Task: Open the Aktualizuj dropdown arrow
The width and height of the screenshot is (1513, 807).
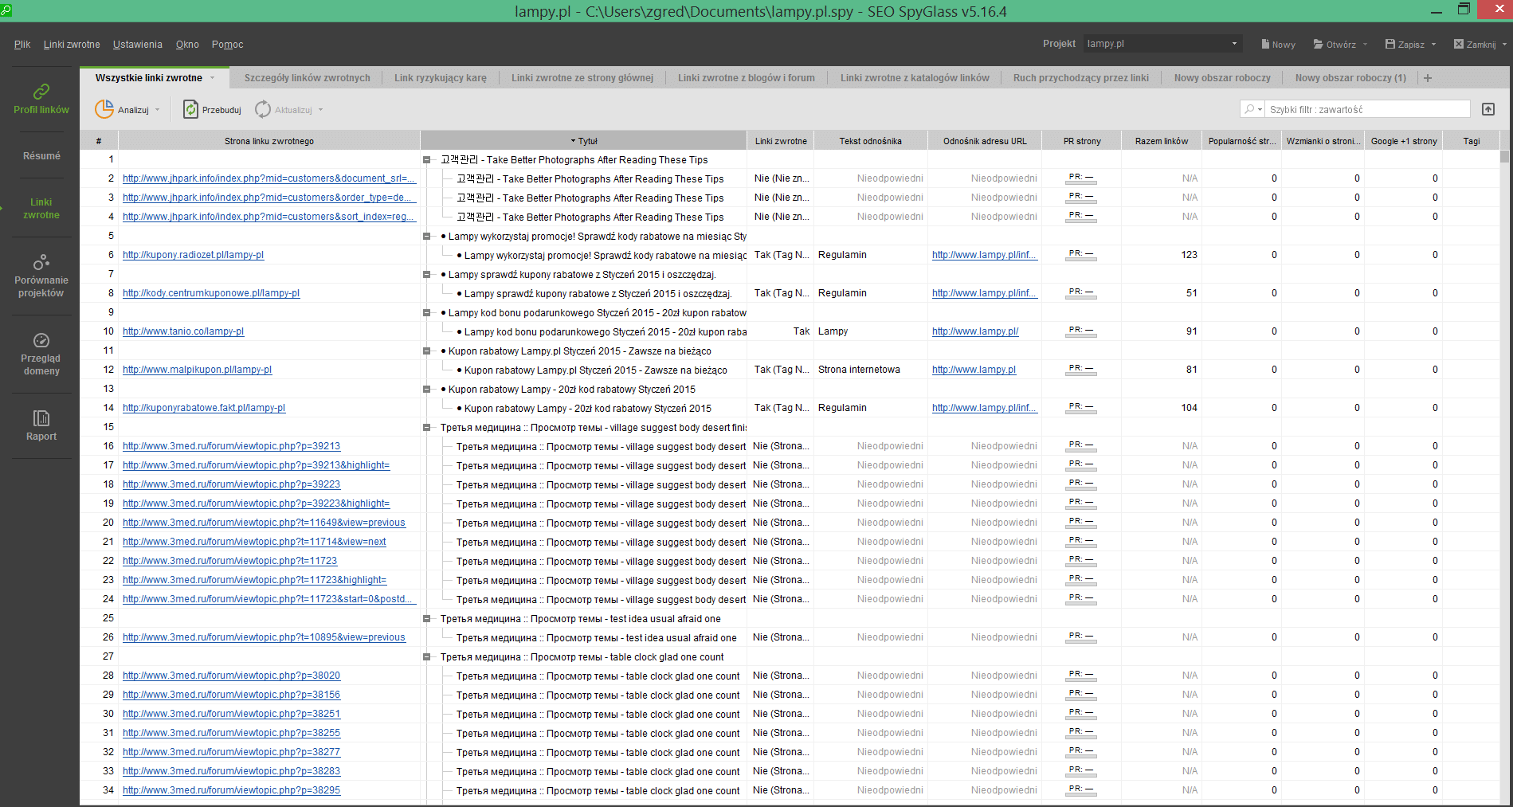Action: pyautogui.click(x=321, y=110)
